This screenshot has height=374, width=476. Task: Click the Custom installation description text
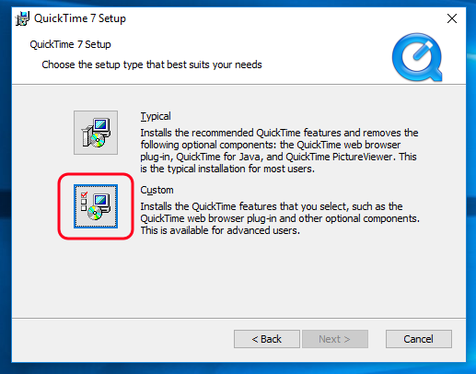tap(280, 218)
